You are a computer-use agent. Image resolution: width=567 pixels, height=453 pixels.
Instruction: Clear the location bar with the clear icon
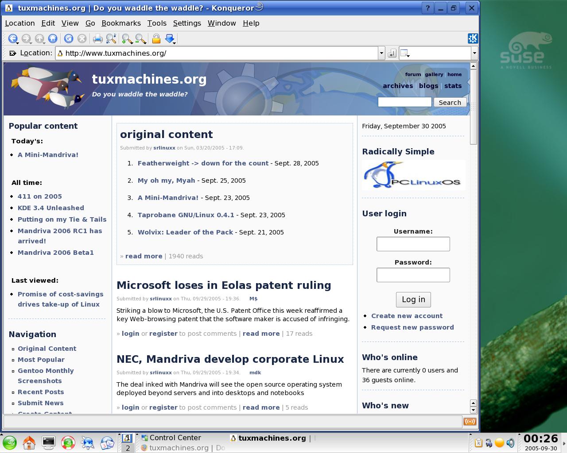coord(12,53)
